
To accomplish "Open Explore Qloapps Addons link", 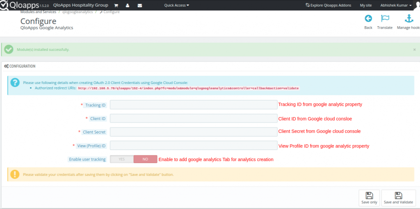I will [329, 5].
